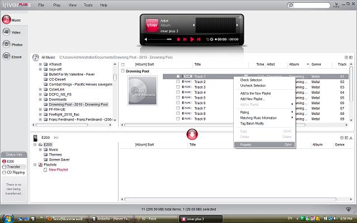
Task: Select CD Ripping in Status Info
Action: pos(16,172)
